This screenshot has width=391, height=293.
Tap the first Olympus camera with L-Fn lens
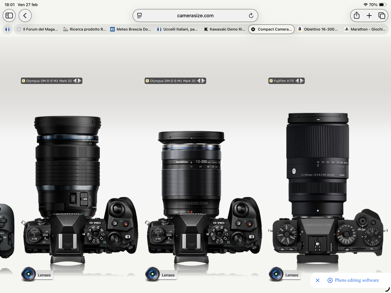click(x=79, y=189)
